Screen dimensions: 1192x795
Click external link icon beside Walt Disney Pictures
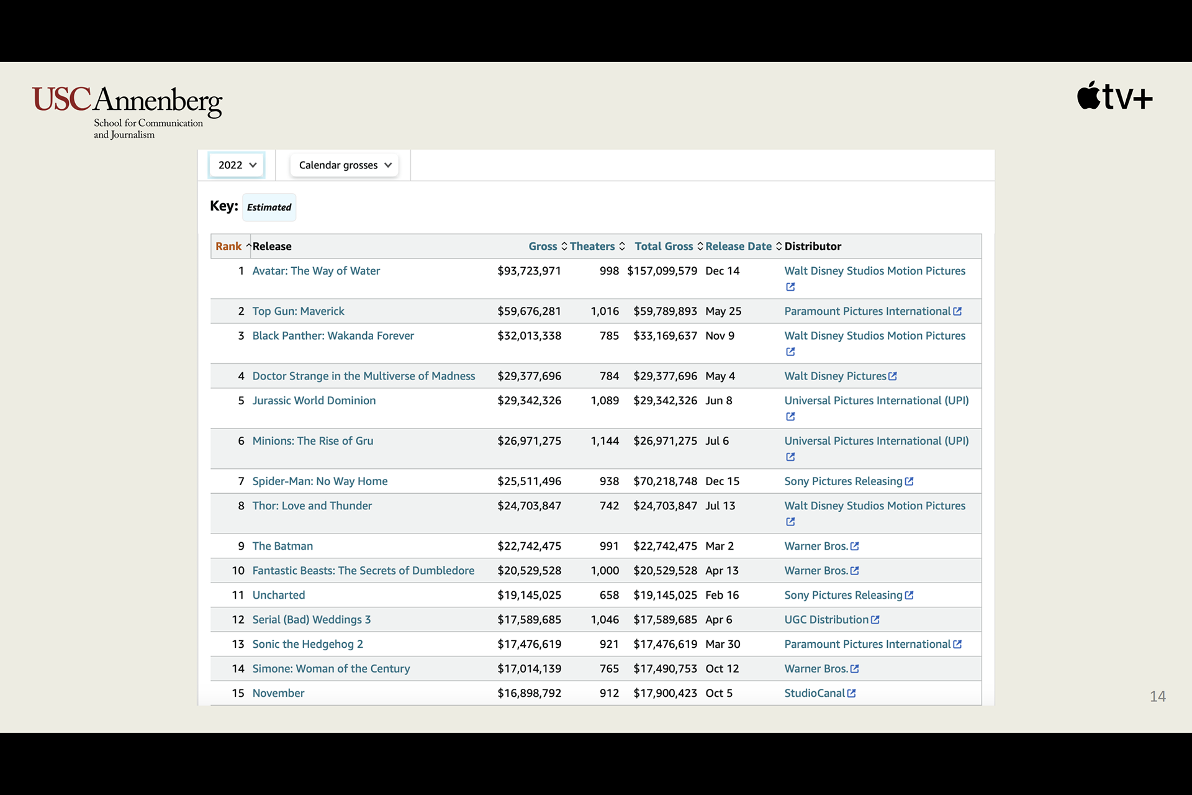pos(893,376)
